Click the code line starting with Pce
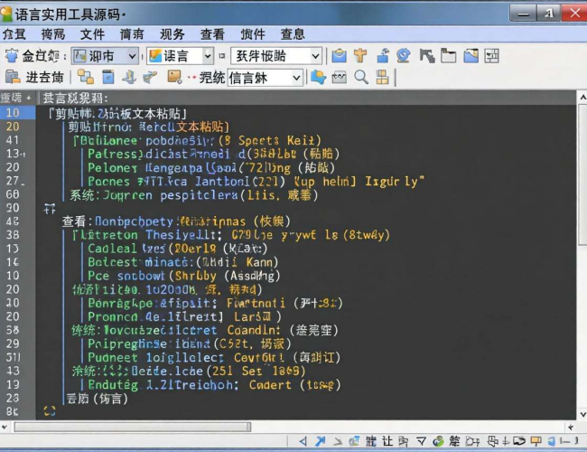 coord(183,276)
